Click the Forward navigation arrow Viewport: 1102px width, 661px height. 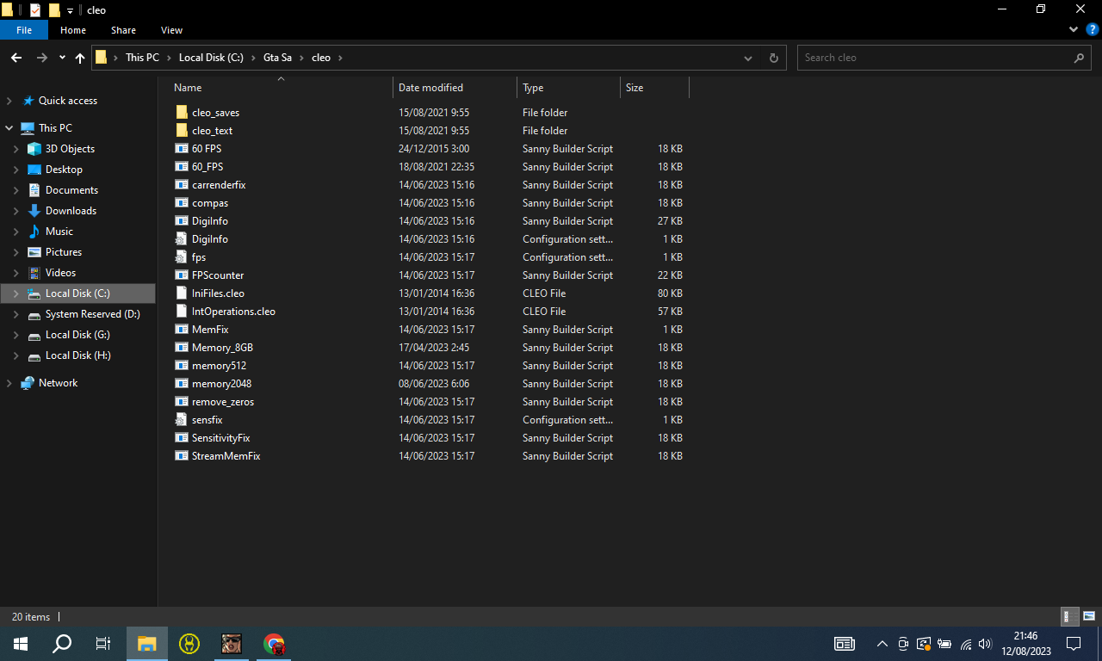click(x=41, y=58)
